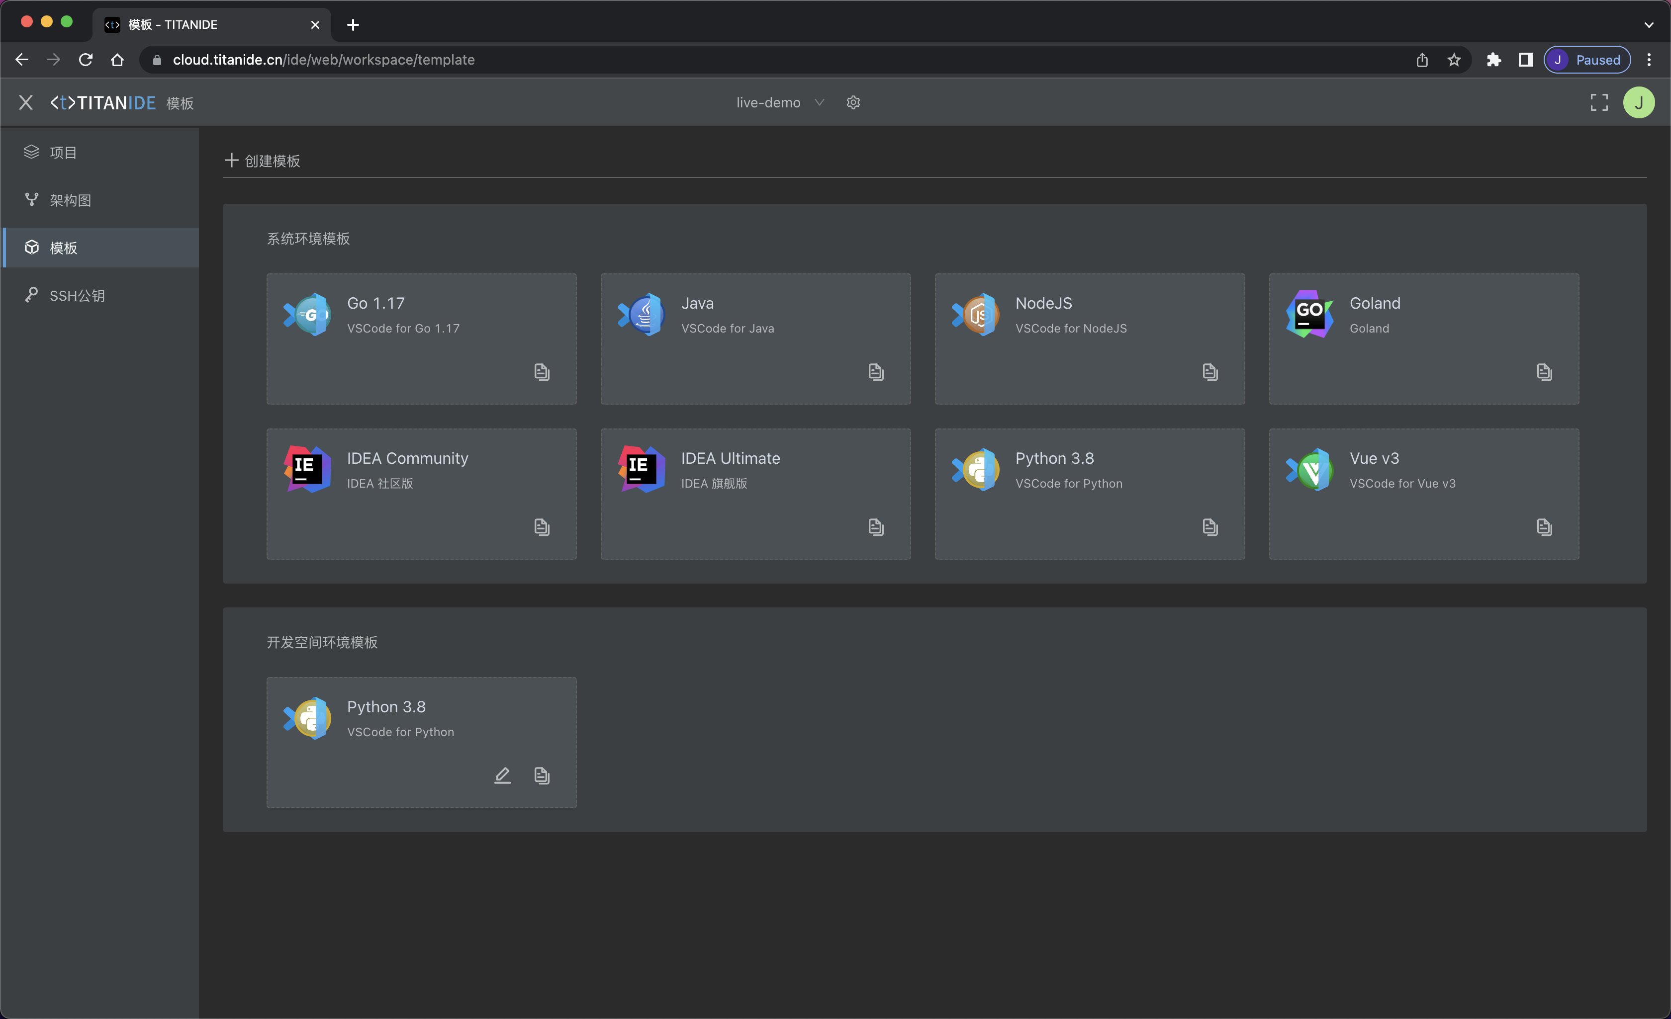
Task: Open the browser tab list chevron
Action: [1649, 25]
